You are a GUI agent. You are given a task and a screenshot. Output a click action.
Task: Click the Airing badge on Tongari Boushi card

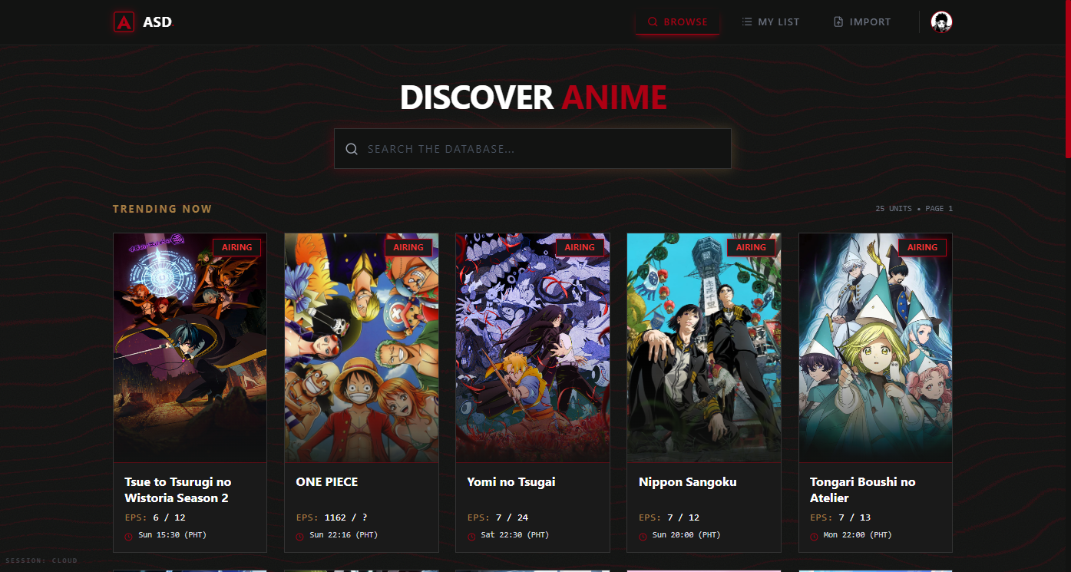click(922, 247)
